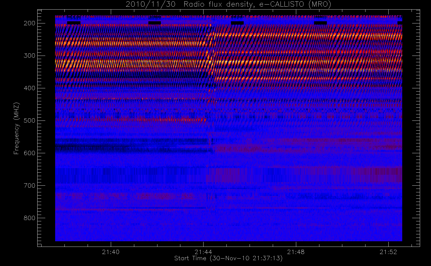Click the 800 frequency tick label

(x=29, y=218)
